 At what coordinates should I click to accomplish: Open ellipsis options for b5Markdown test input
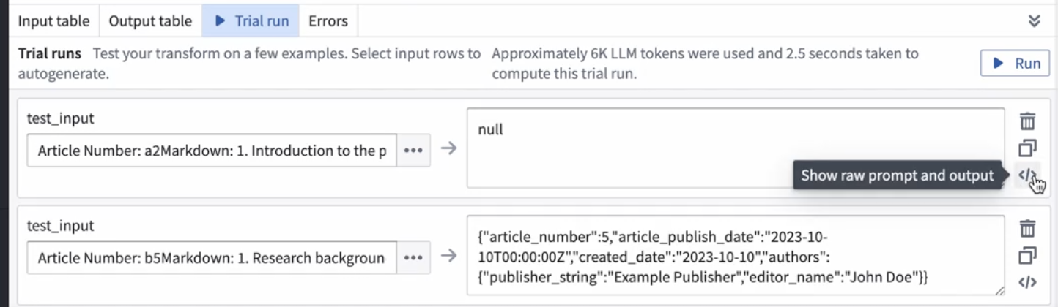click(x=413, y=257)
